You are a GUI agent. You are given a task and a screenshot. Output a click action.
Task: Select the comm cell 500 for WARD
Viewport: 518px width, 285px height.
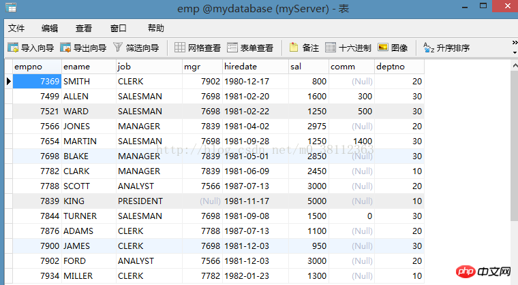(x=352, y=111)
